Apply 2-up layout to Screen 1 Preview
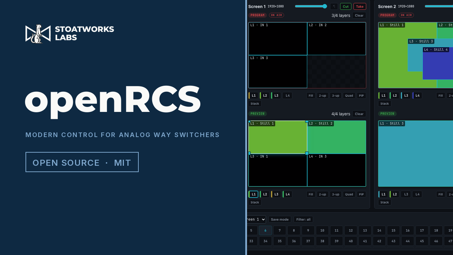The width and height of the screenshot is (453, 255). click(x=322, y=194)
